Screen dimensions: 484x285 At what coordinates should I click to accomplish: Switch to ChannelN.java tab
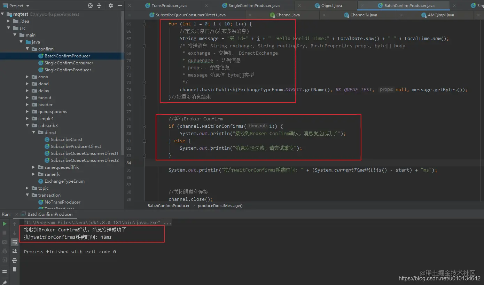click(360, 15)
